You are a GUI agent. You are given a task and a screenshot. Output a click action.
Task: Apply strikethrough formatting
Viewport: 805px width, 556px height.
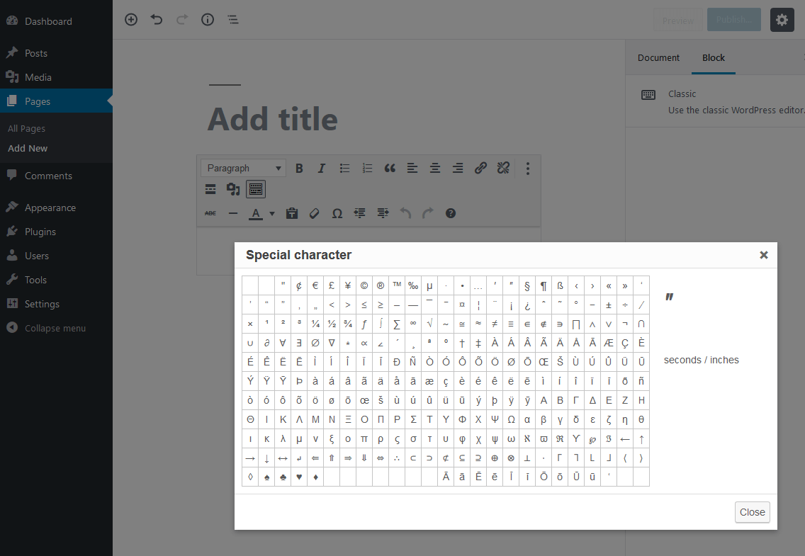[210, 213]
